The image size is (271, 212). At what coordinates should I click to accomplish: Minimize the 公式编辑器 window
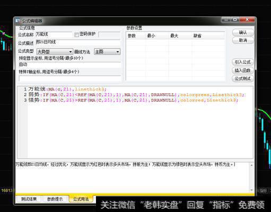click(x=226, y=20)
